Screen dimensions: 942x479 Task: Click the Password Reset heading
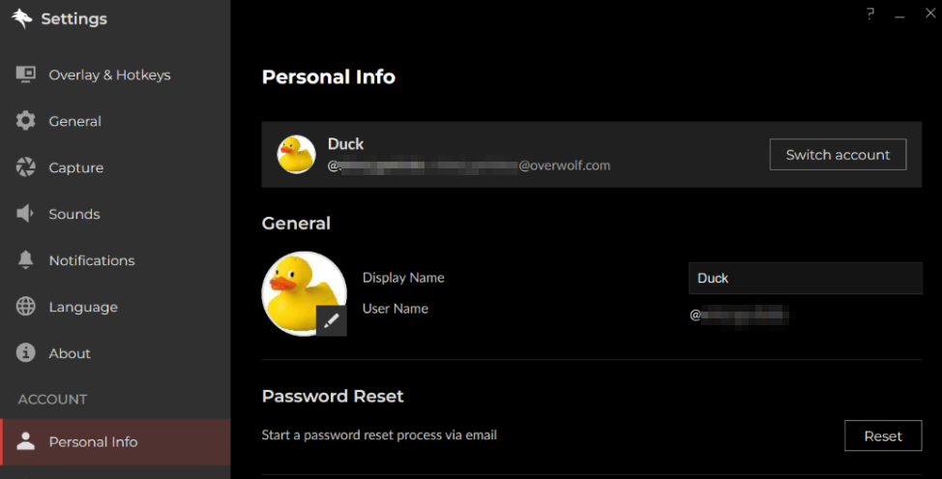click(333, 396)
